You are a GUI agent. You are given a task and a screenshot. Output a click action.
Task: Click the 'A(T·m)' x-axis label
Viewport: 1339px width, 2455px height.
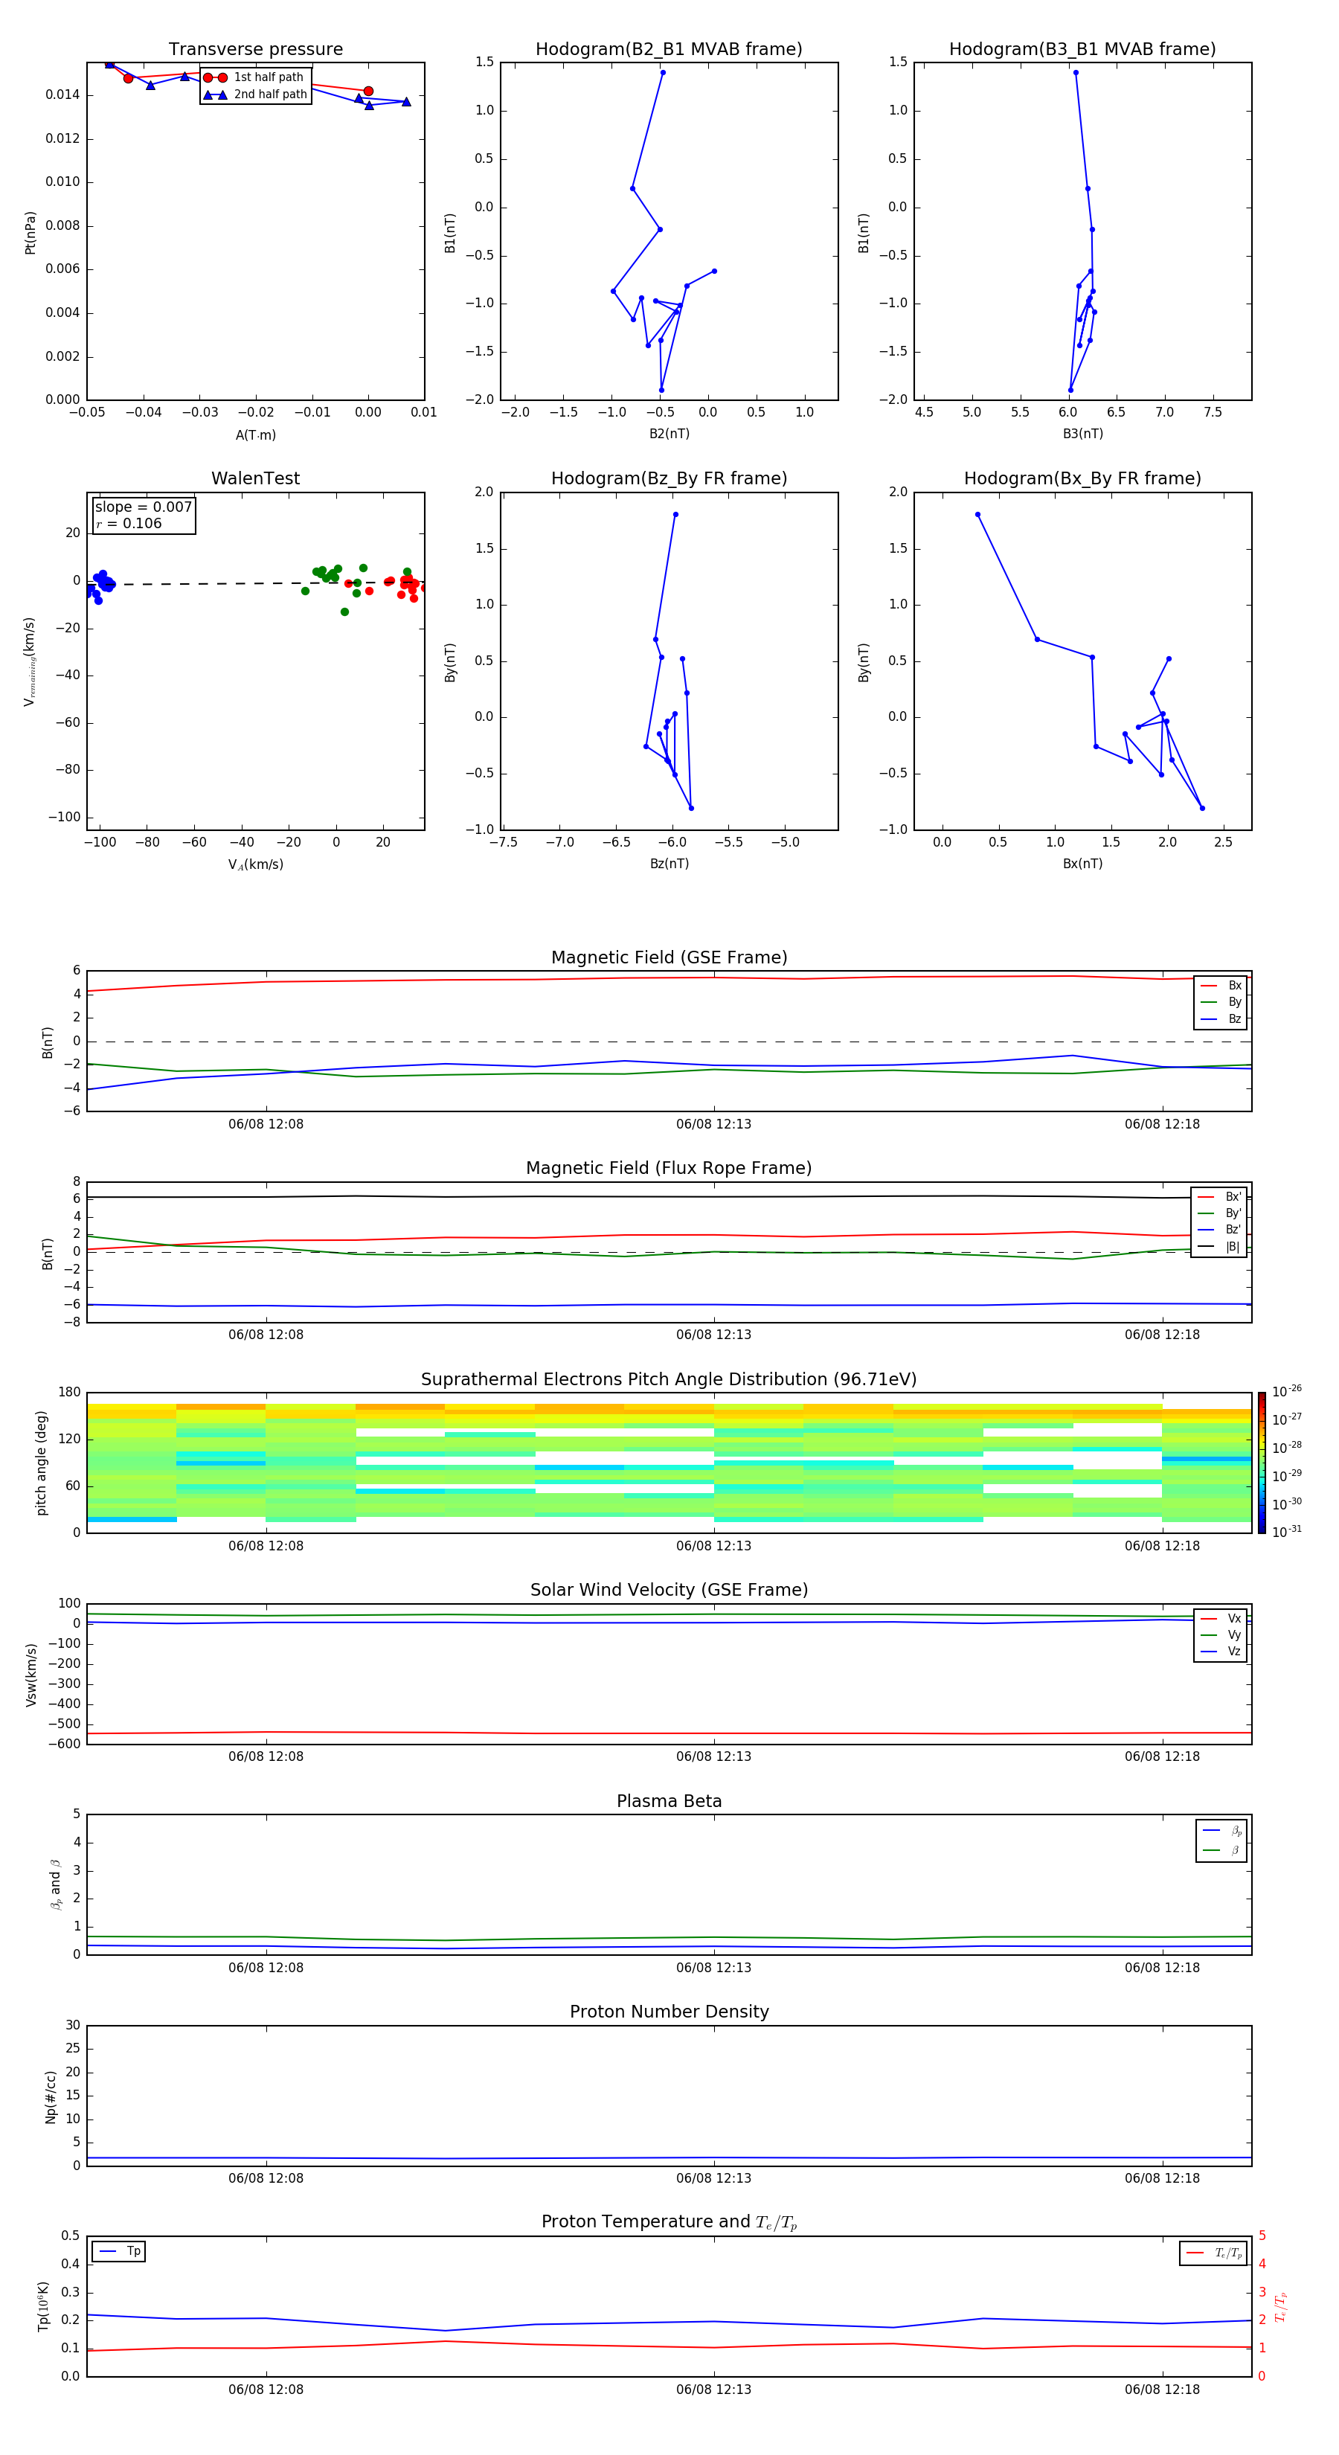pos(255,435)
